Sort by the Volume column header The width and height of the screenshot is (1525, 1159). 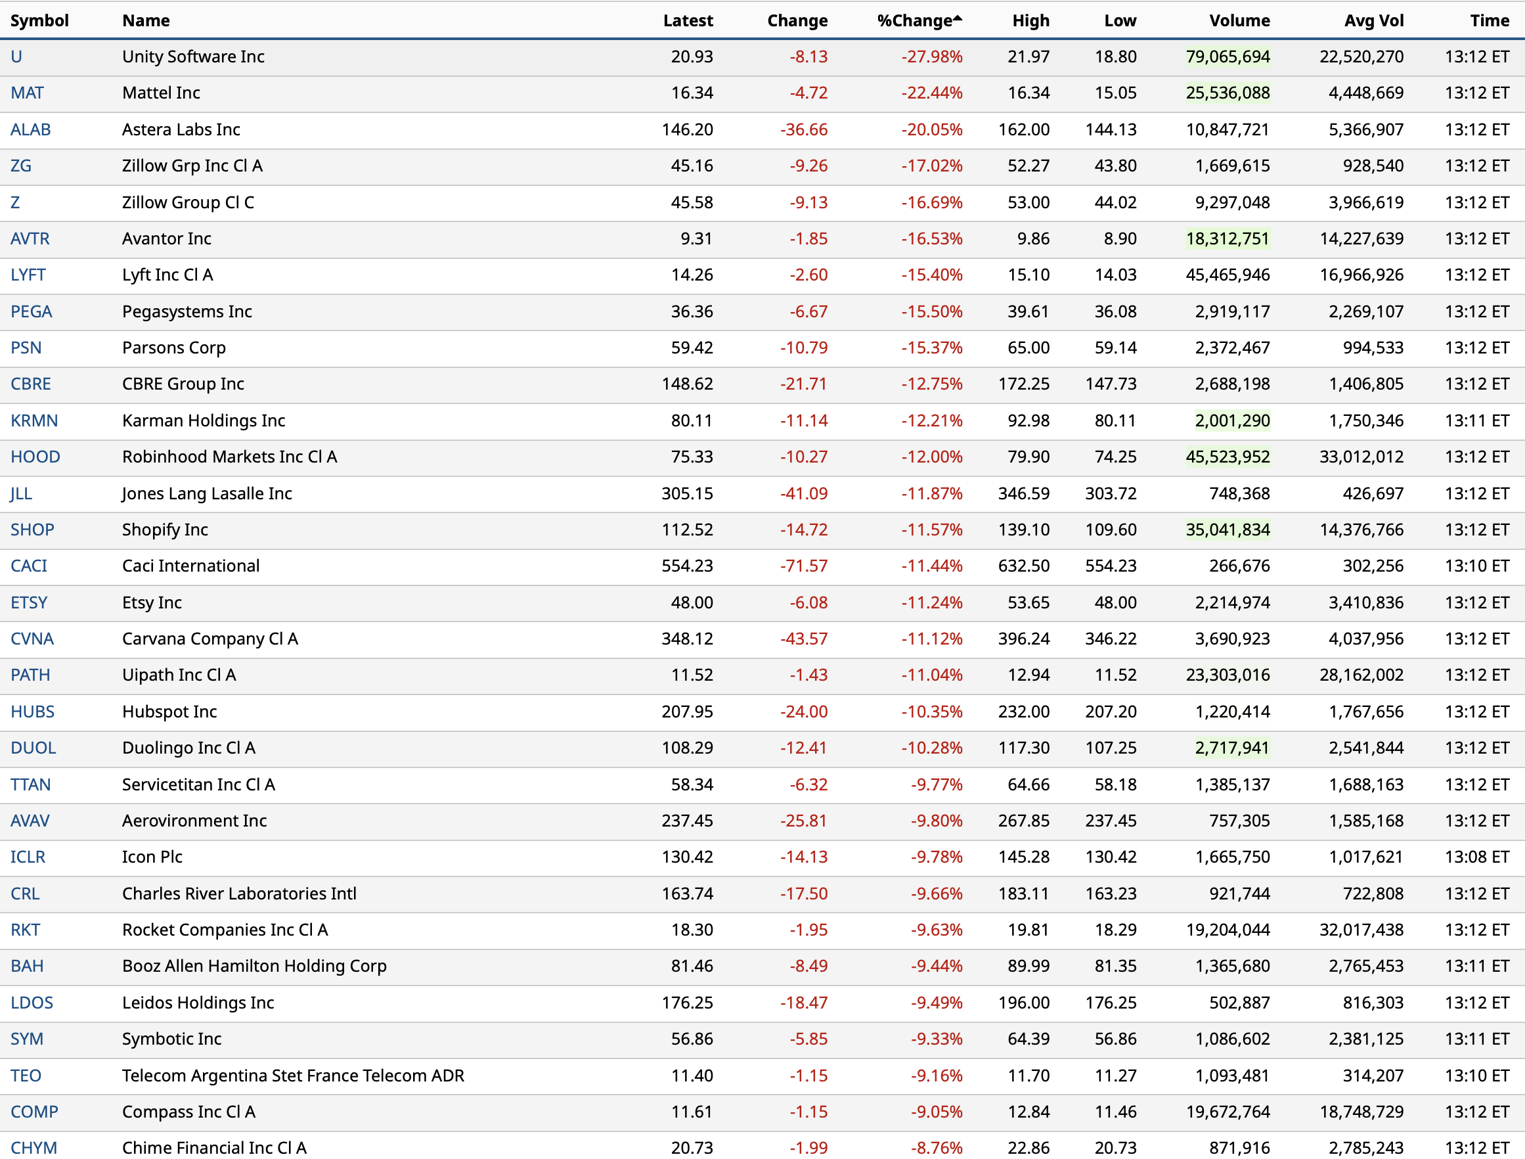tap(1239, 21)
